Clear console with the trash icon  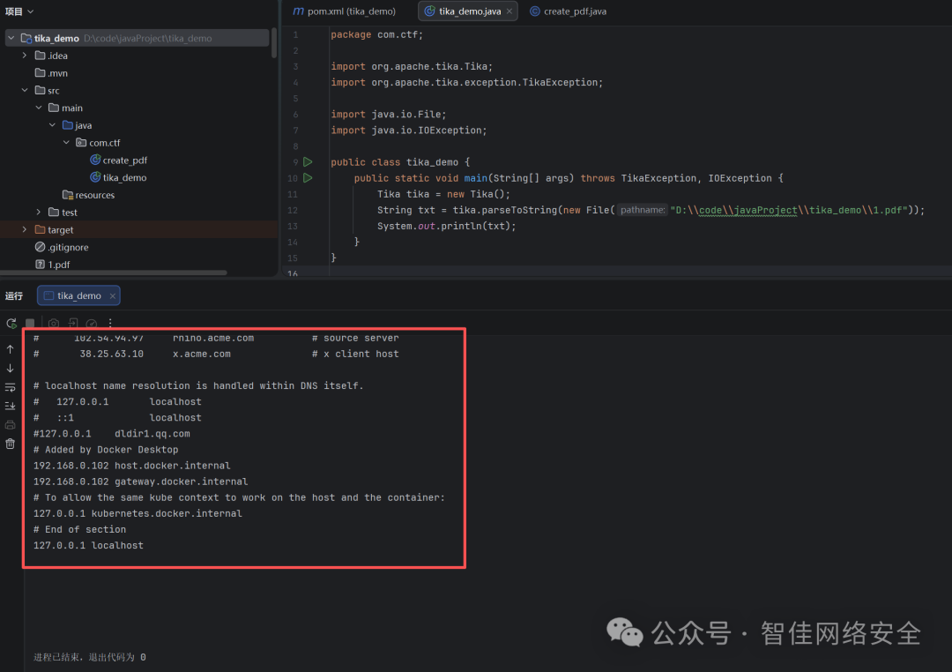(x=11, y=444)
